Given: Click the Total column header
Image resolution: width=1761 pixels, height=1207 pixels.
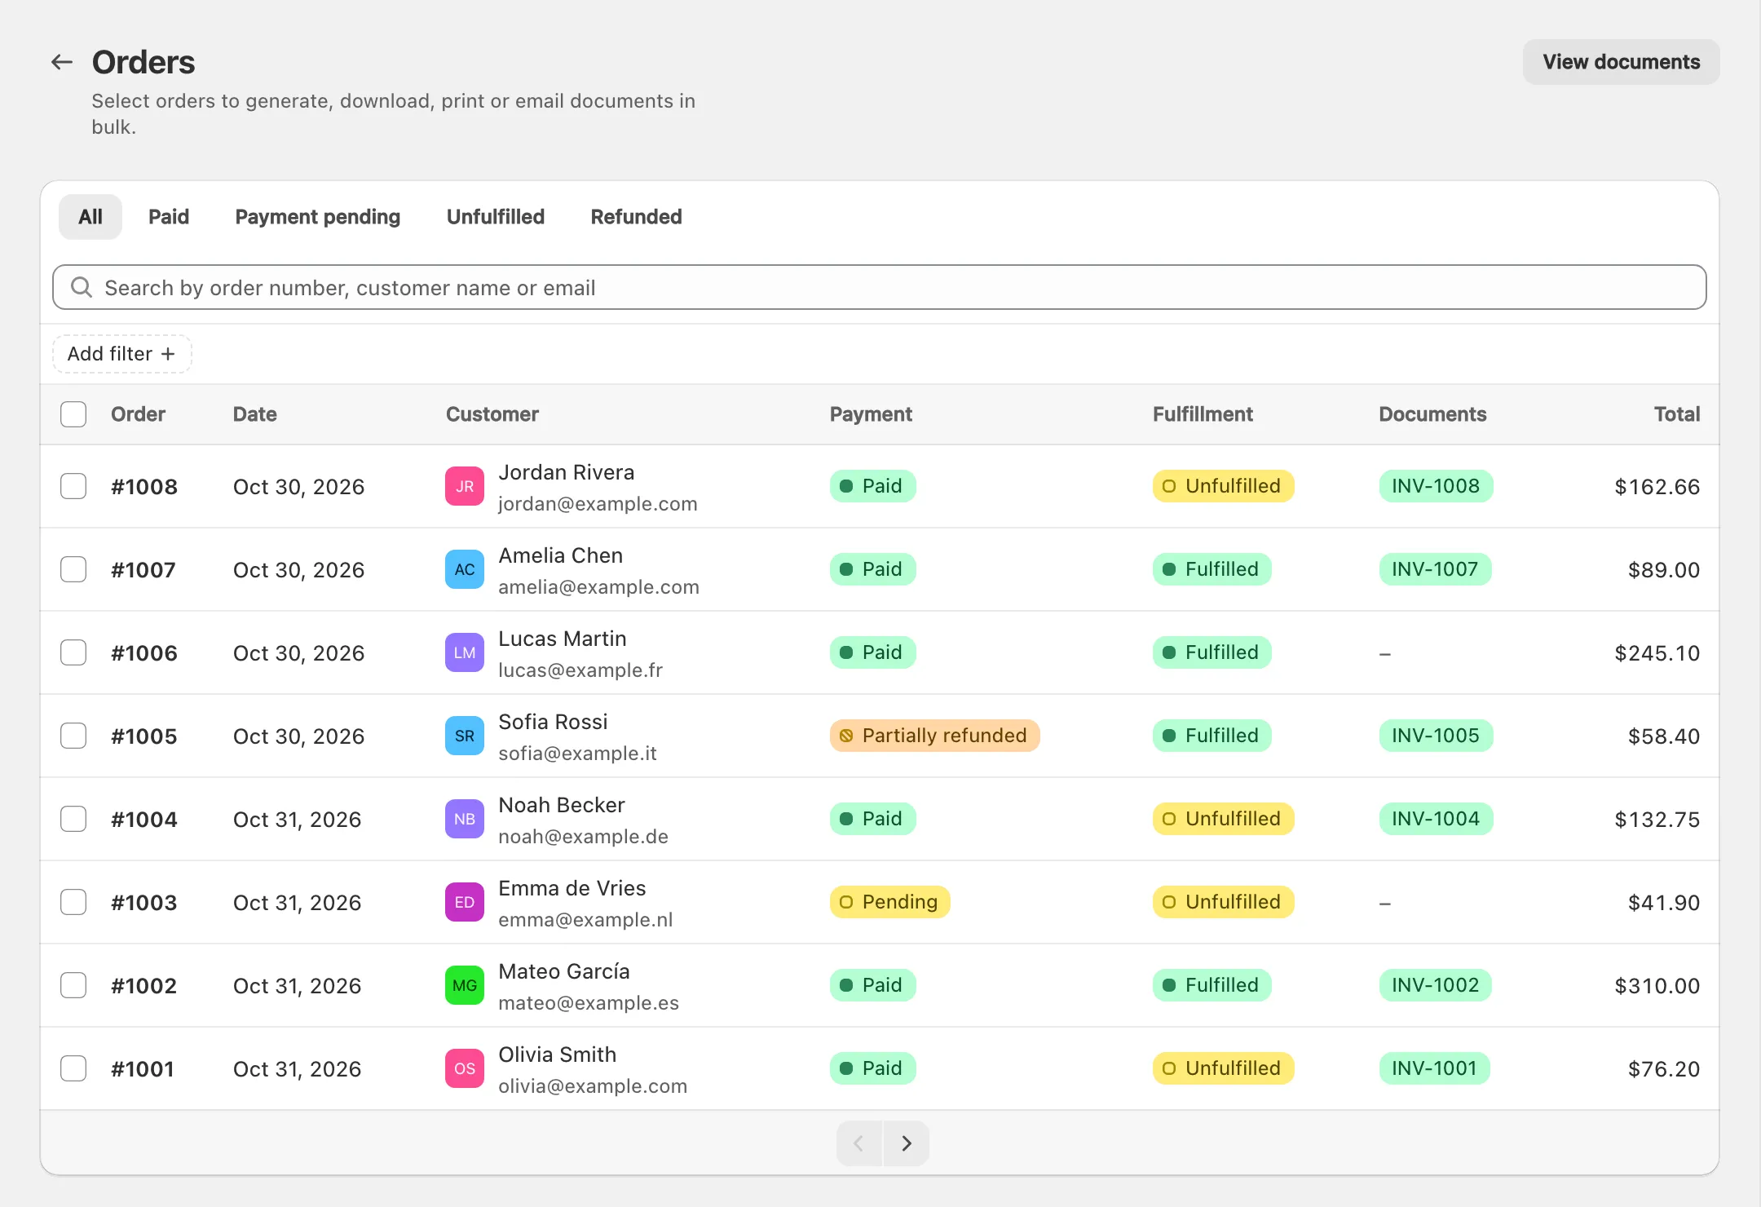Looking at the screenshot, I should 1677,414.
